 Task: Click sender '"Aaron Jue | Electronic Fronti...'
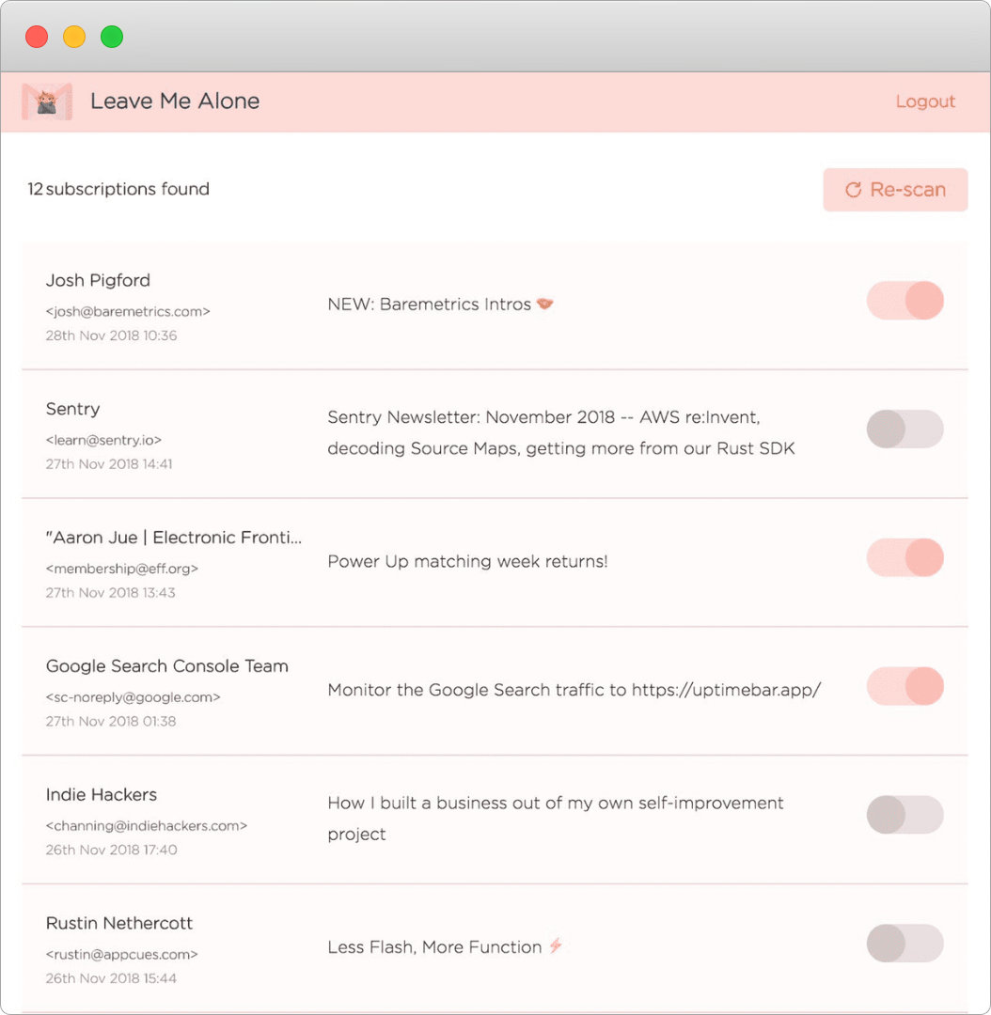coord(174,538)
